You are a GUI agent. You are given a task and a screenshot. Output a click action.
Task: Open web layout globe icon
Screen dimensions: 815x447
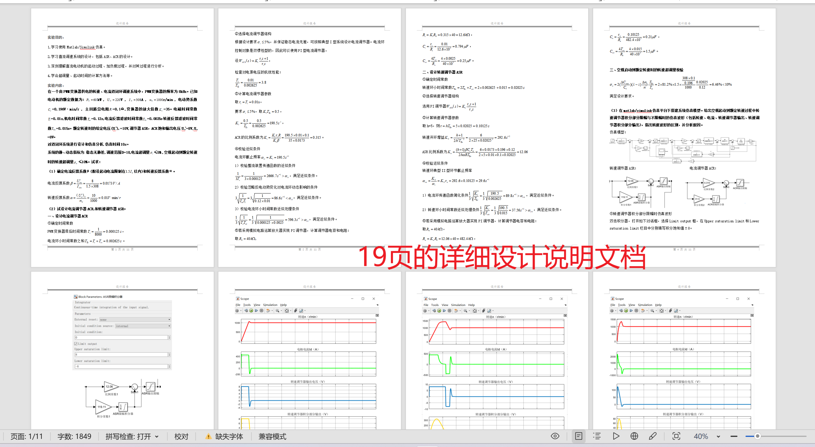click(634, 436)
